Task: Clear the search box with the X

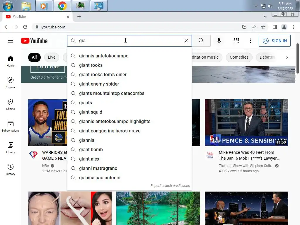Action: click(186, 41)
